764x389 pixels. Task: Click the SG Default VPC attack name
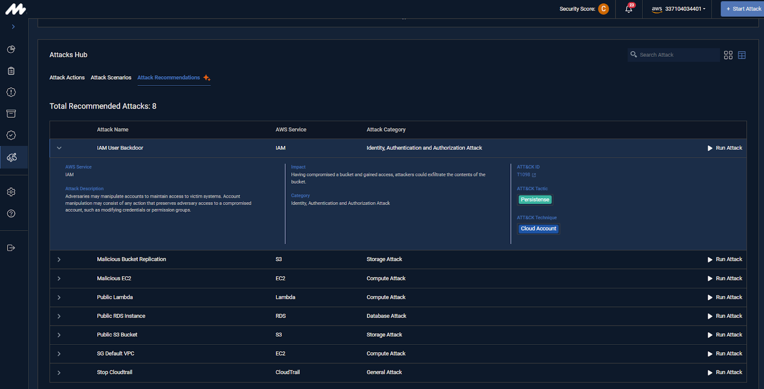[x=116, y=354]
